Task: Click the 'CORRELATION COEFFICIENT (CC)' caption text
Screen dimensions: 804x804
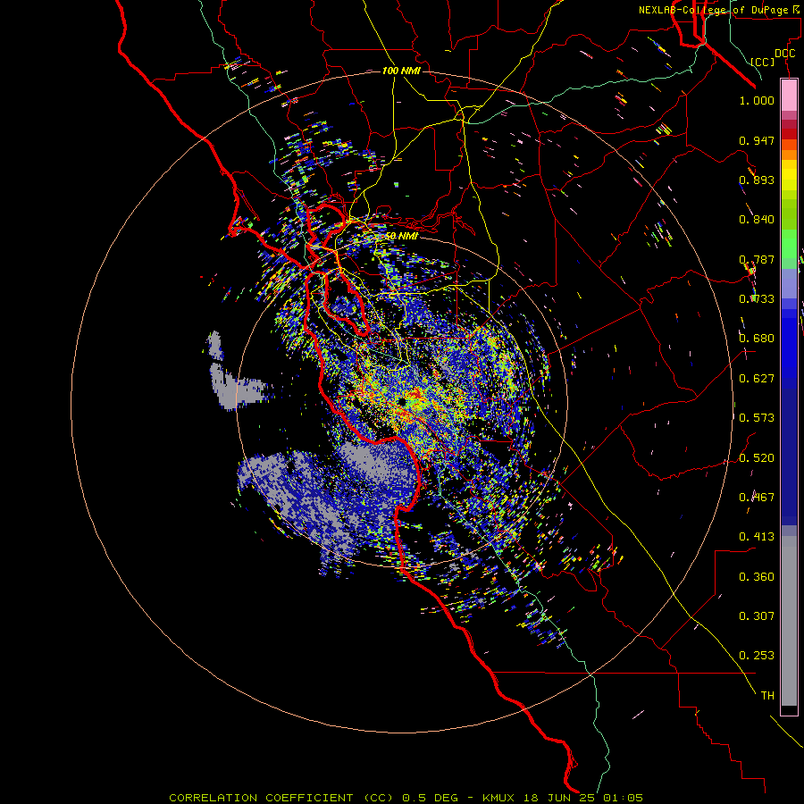Action: click(281, 798)
